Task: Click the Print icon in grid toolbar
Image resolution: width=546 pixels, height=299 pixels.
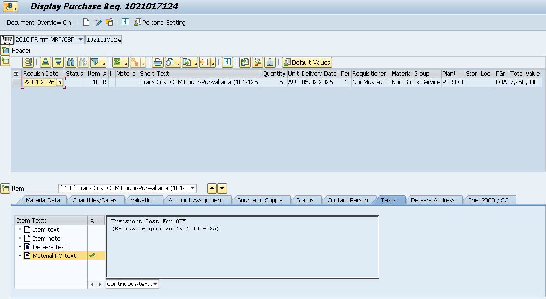Action: tap(157, 62)
